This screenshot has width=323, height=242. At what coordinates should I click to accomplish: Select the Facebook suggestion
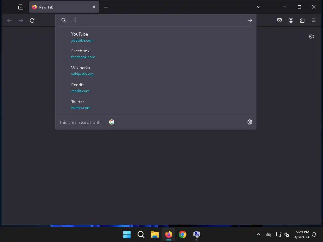pyautogui.click(x=156, y=54)
